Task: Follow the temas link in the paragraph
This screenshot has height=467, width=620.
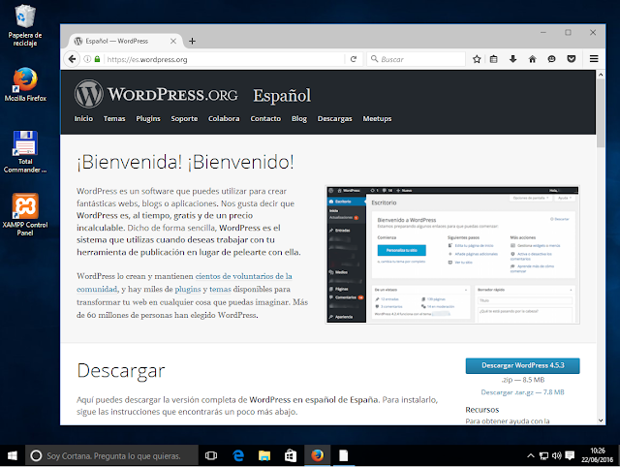Action: click(220, 290)
